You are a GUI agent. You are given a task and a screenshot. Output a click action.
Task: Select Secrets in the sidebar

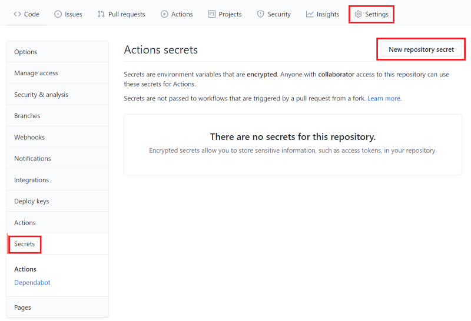pyautogui.click(x=57, y=244)
